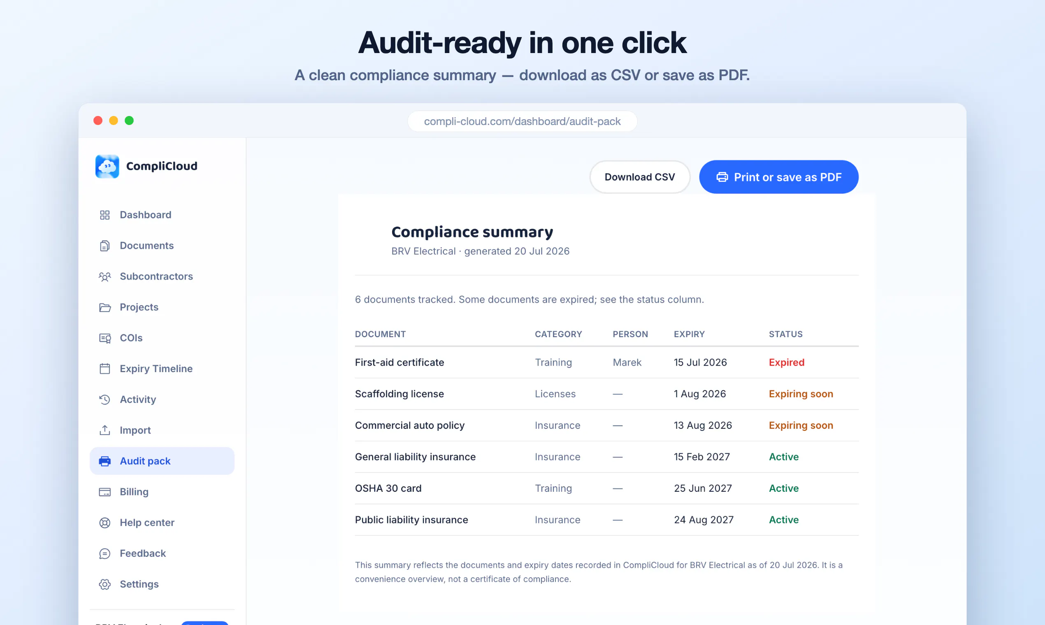Click the Audit pack printer icon
Screen dimensions: 1045x625
(104, 461)
